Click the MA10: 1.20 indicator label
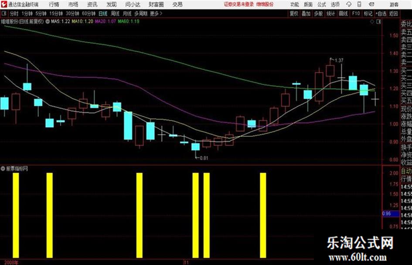This screenshot has width=412, height=265. pyautogui.click(x=82, y=21)
